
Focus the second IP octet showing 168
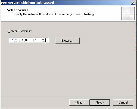24,40
